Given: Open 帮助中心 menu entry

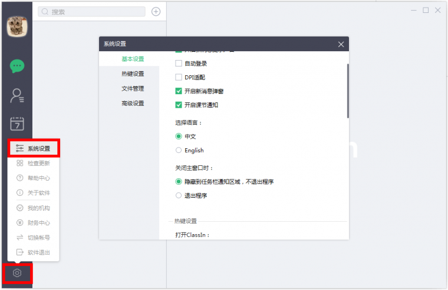Looking at the screenshot, I should 38,178.
